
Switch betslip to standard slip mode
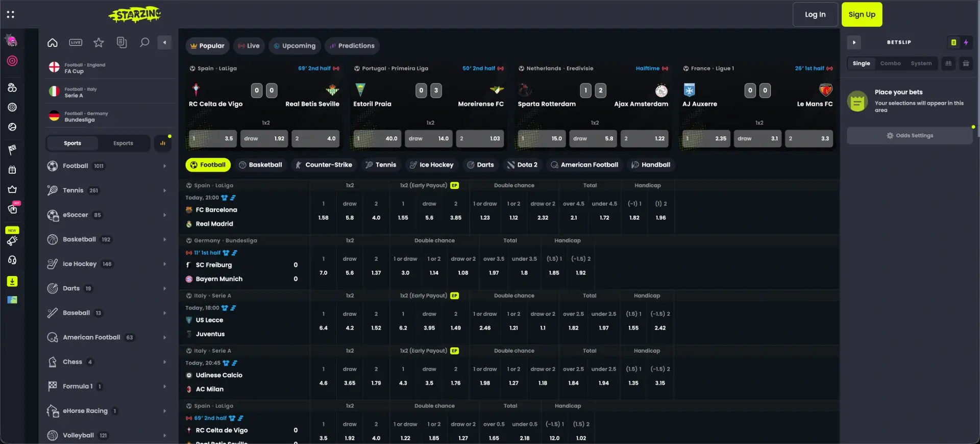pos(953,42)
